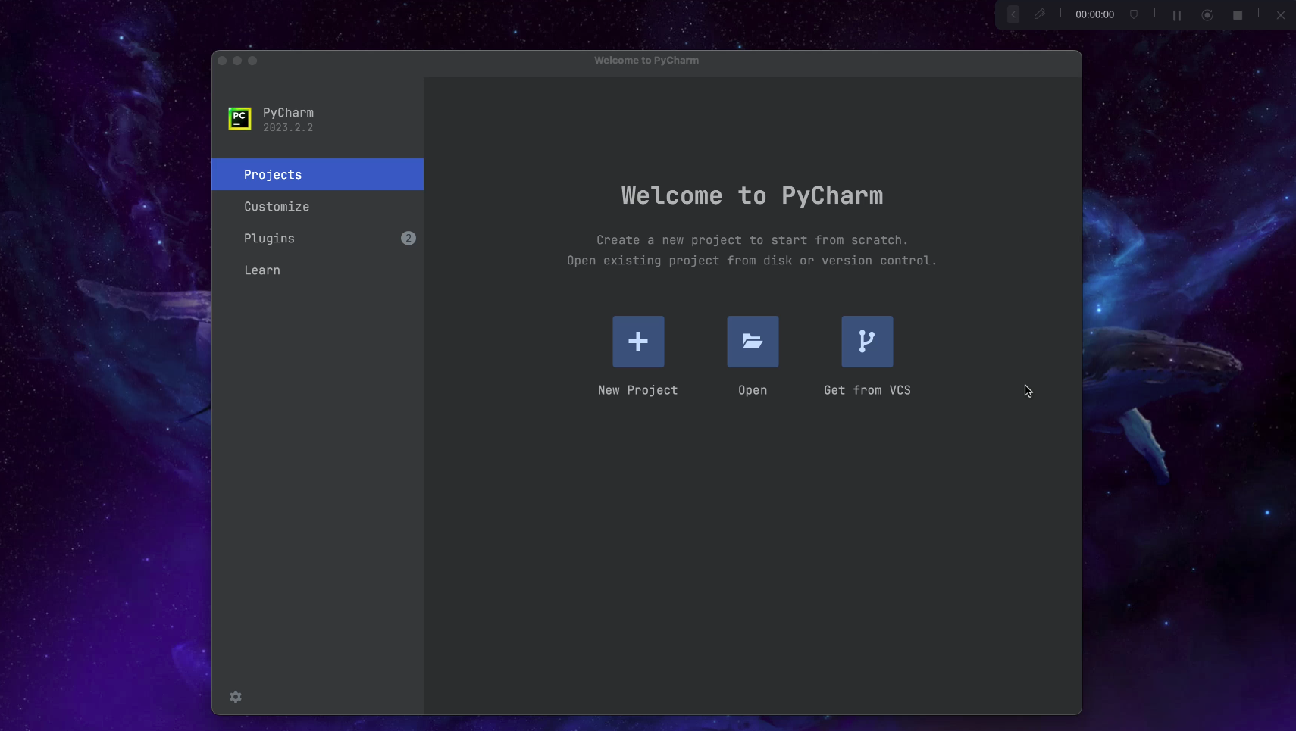
Task: Open the Plugins tab
Action: pos(318,238)
